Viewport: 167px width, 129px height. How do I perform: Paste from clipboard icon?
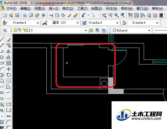[x=63, y=15]
